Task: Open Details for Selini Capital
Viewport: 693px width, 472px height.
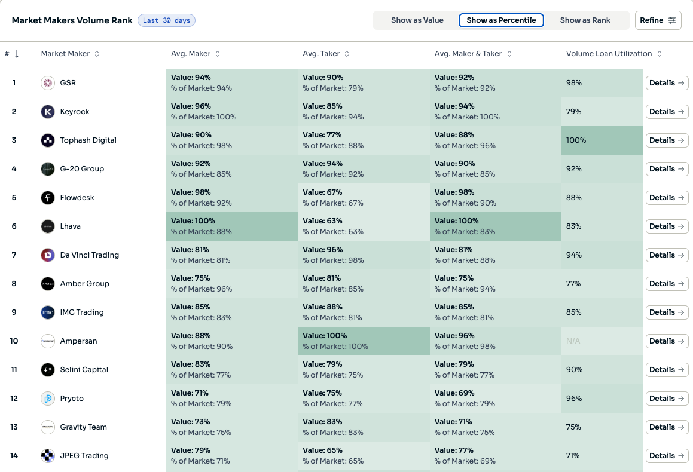Action: (667, 370)
